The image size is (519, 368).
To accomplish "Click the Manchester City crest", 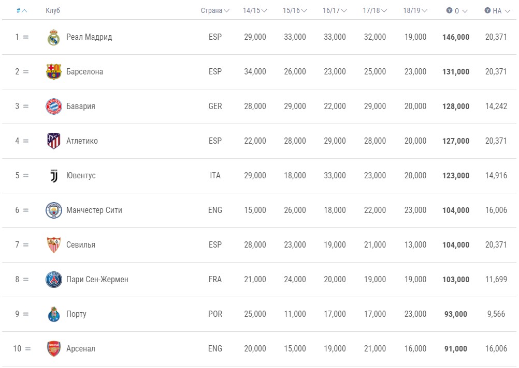I will click(x=54, y=210).
